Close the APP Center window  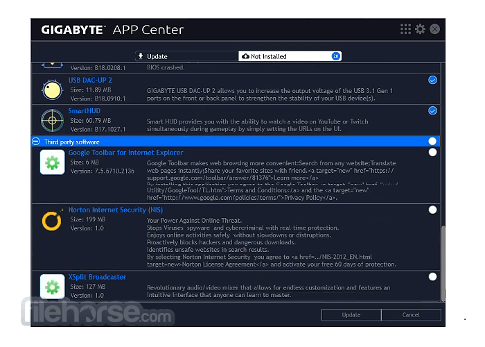434,29
